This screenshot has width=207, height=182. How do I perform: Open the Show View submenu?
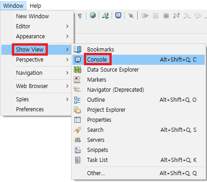click(x=36, y=49)
